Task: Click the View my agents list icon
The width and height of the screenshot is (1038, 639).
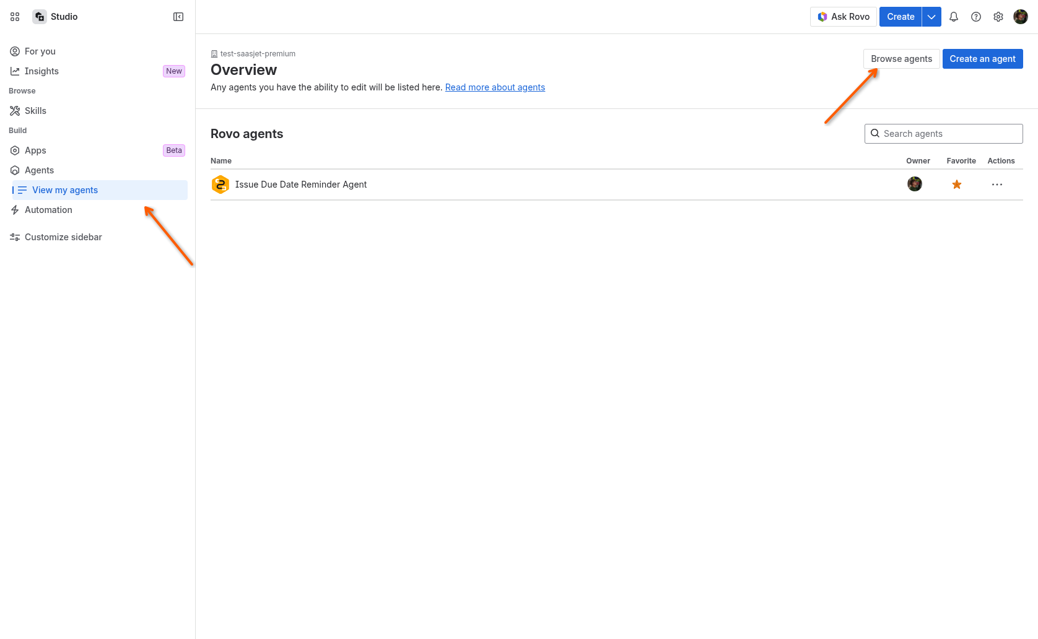Action: [22, 190]
